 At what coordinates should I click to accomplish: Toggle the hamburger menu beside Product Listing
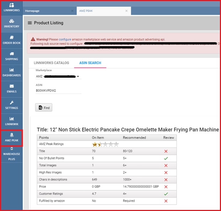pos(30,23)
